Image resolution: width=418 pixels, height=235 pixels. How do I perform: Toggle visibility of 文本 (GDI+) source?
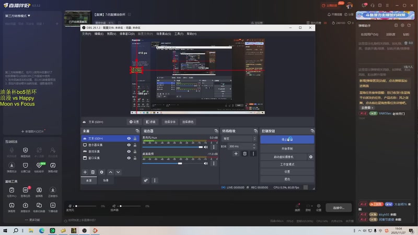tap(129, 138)
